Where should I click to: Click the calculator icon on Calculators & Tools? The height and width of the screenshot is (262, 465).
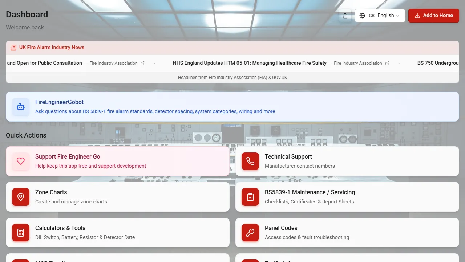click(x=21, y=233)
